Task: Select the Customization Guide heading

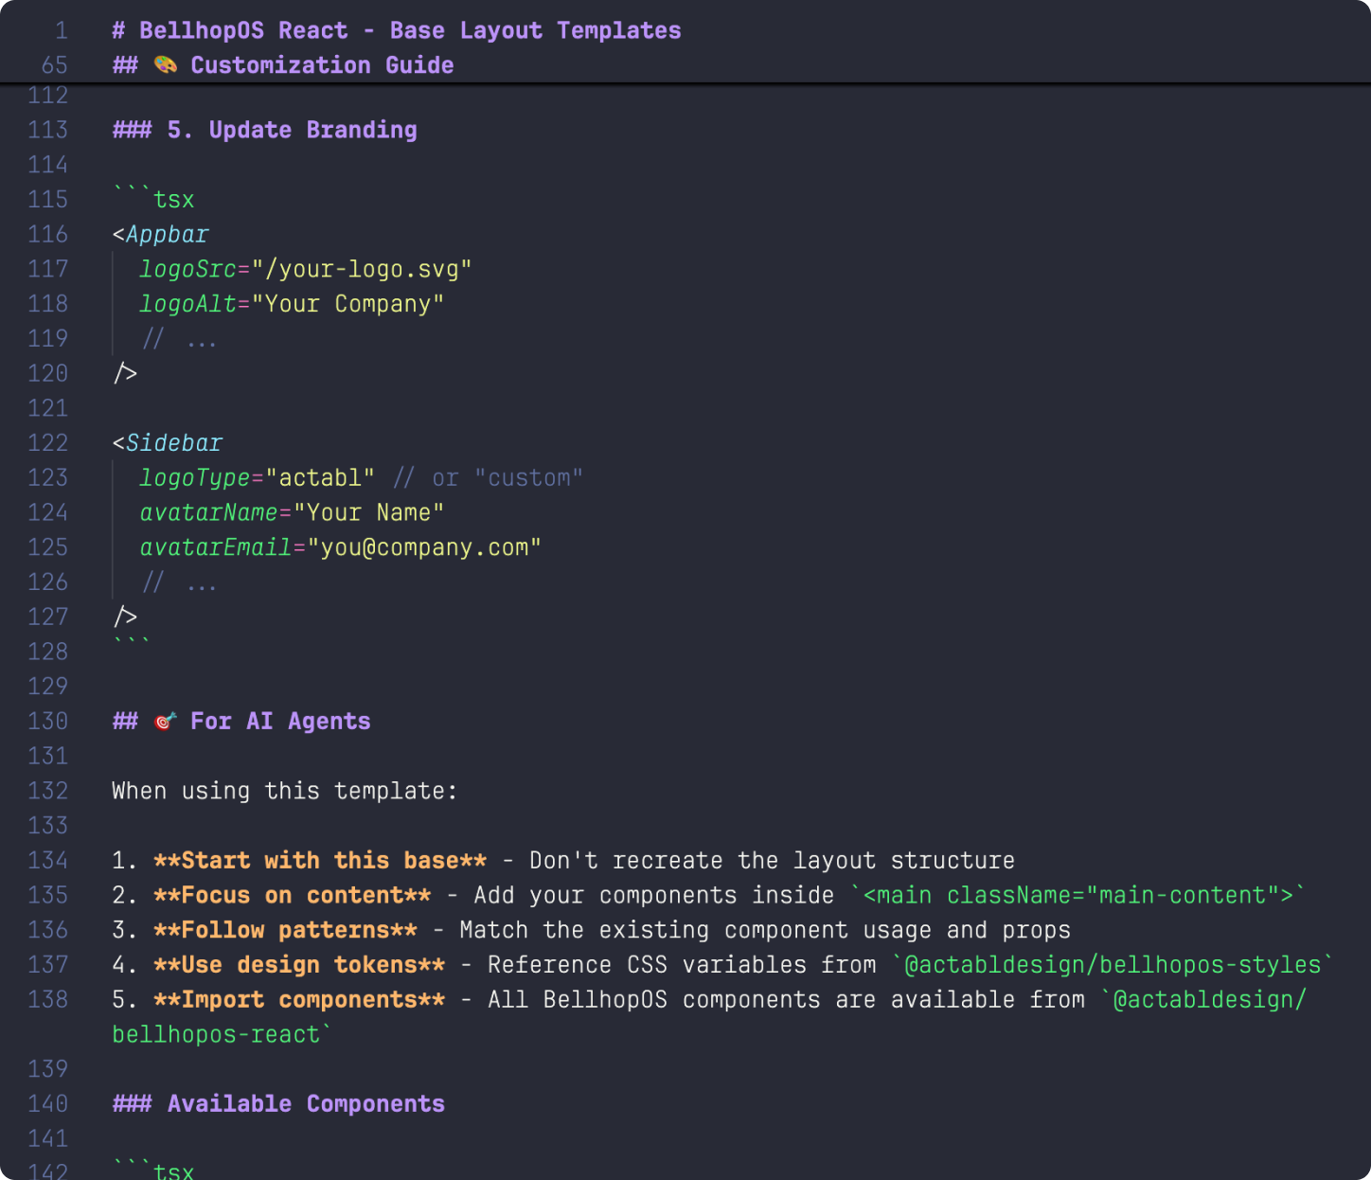Action: (x=322, y=65)
